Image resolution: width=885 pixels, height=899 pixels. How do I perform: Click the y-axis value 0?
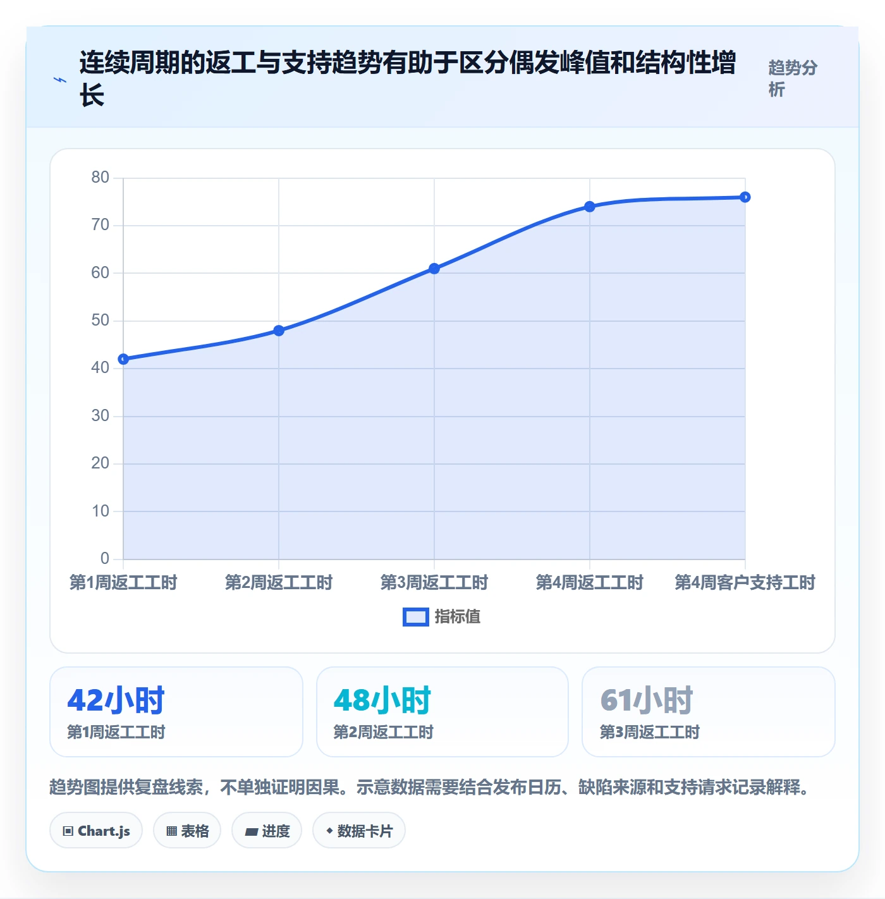tap(105, 558)
